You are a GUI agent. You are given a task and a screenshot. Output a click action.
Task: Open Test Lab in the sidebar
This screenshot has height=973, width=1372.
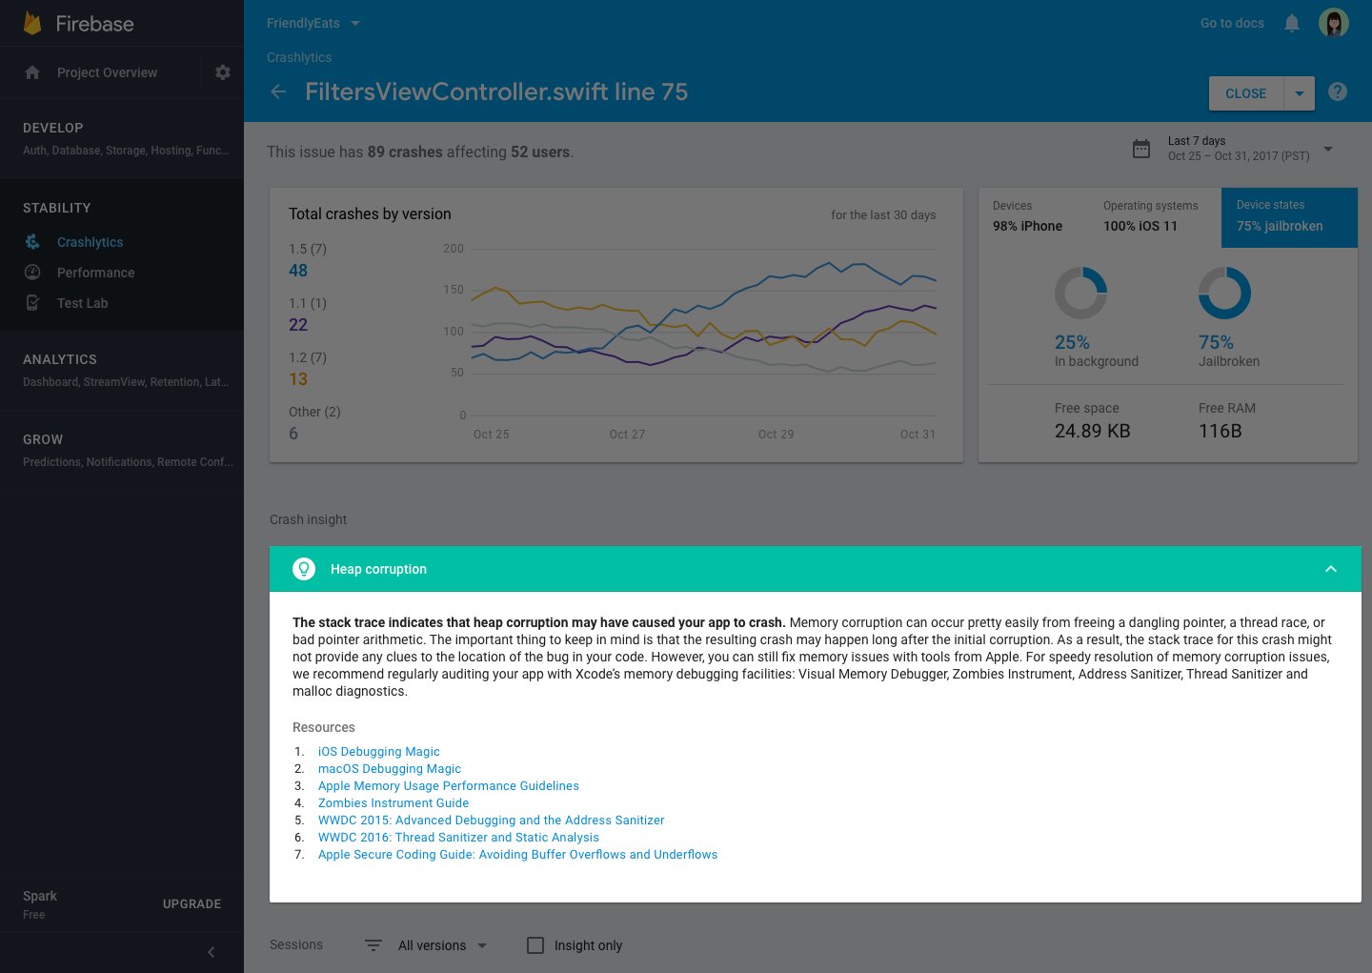click(82, 303)
